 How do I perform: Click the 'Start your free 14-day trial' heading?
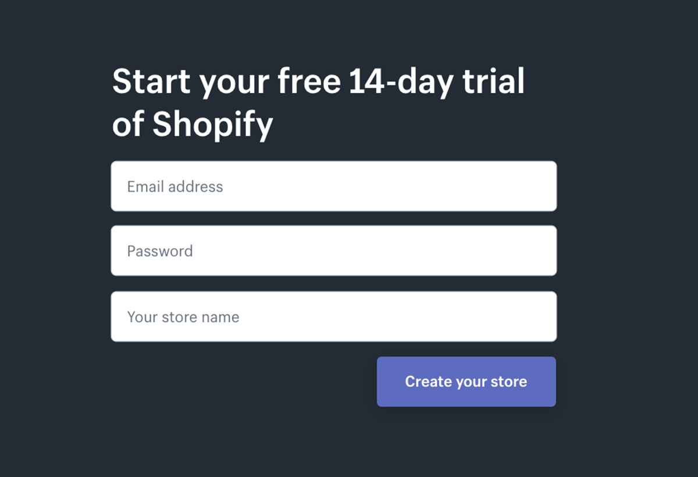tap(318, 81)
